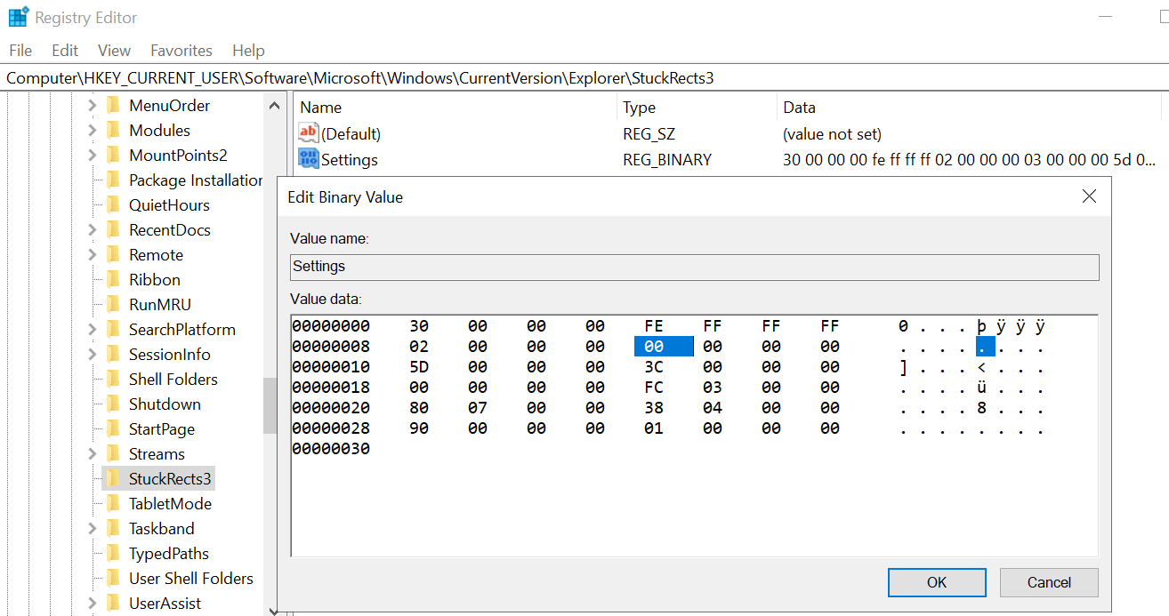Viewport: 1169px width, 616px height.
Task: Click the SessionInfo folder icon
Action: (x=113, y=354)
